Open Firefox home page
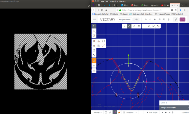Image resolution: width=189 pixels, height=114 pixels. coord(106,10)
